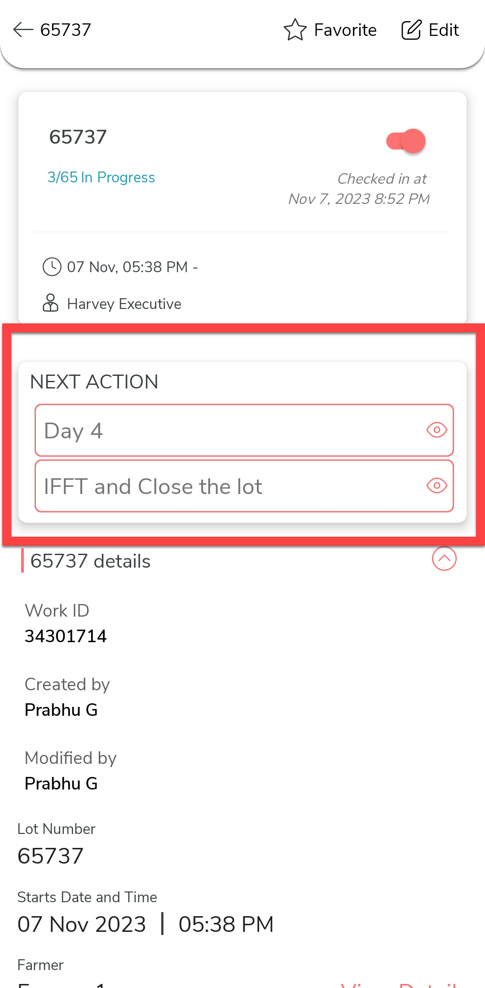Show Day 4 action via eye icon
The height and width of the screenshot is (988, 485).
tap(436, 430)
